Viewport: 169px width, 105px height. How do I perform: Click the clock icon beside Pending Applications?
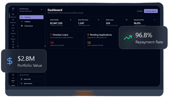coord(88,35)
